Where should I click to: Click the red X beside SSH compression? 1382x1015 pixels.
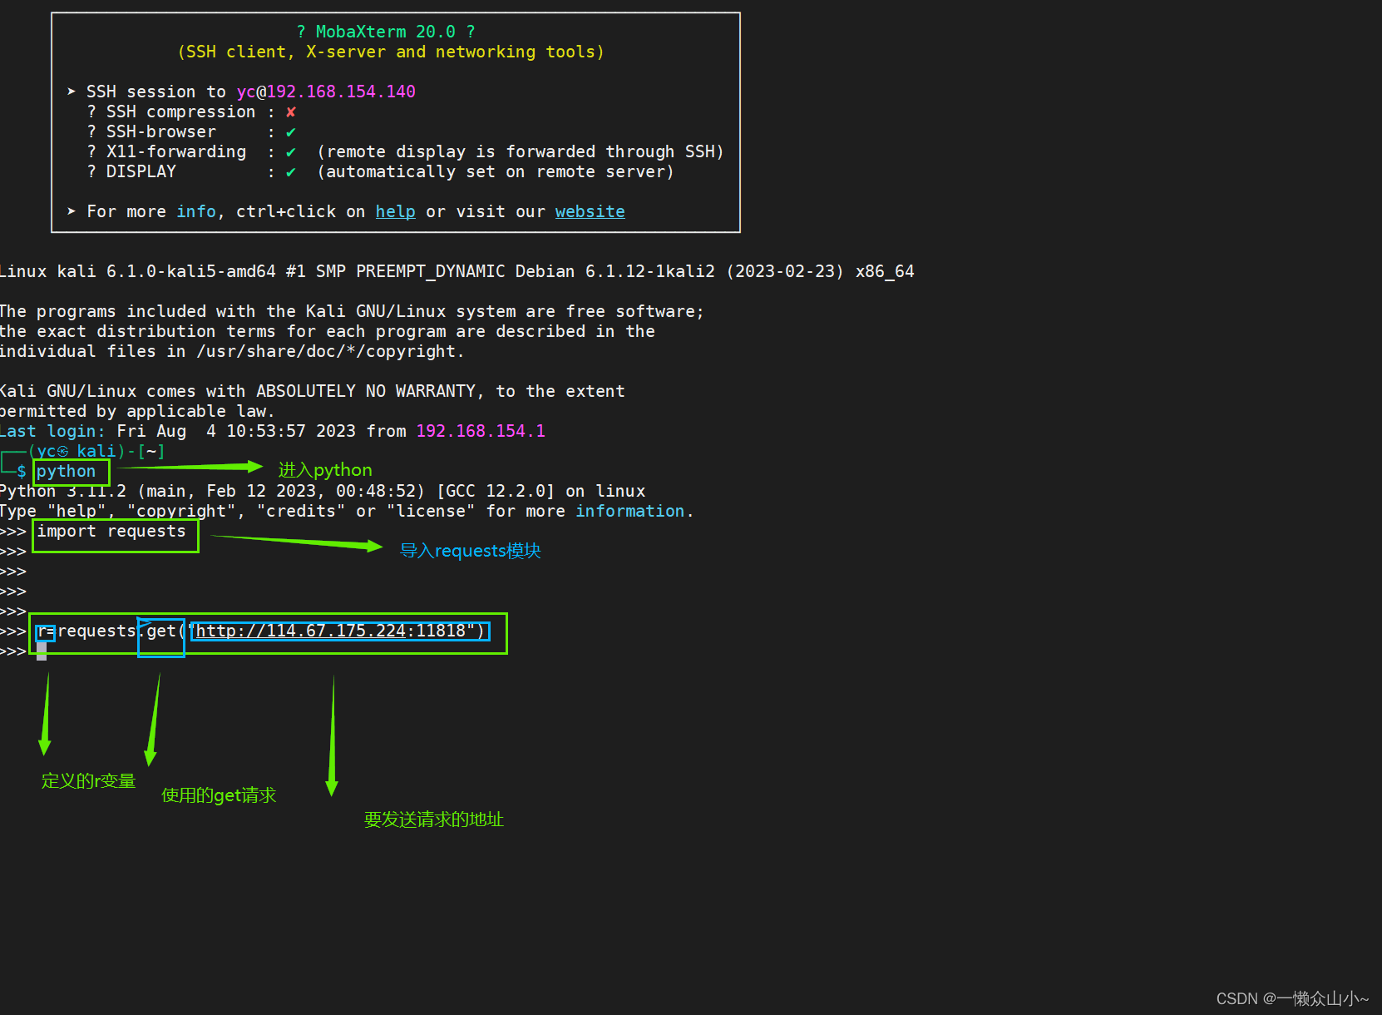click(x=291, y=111)
